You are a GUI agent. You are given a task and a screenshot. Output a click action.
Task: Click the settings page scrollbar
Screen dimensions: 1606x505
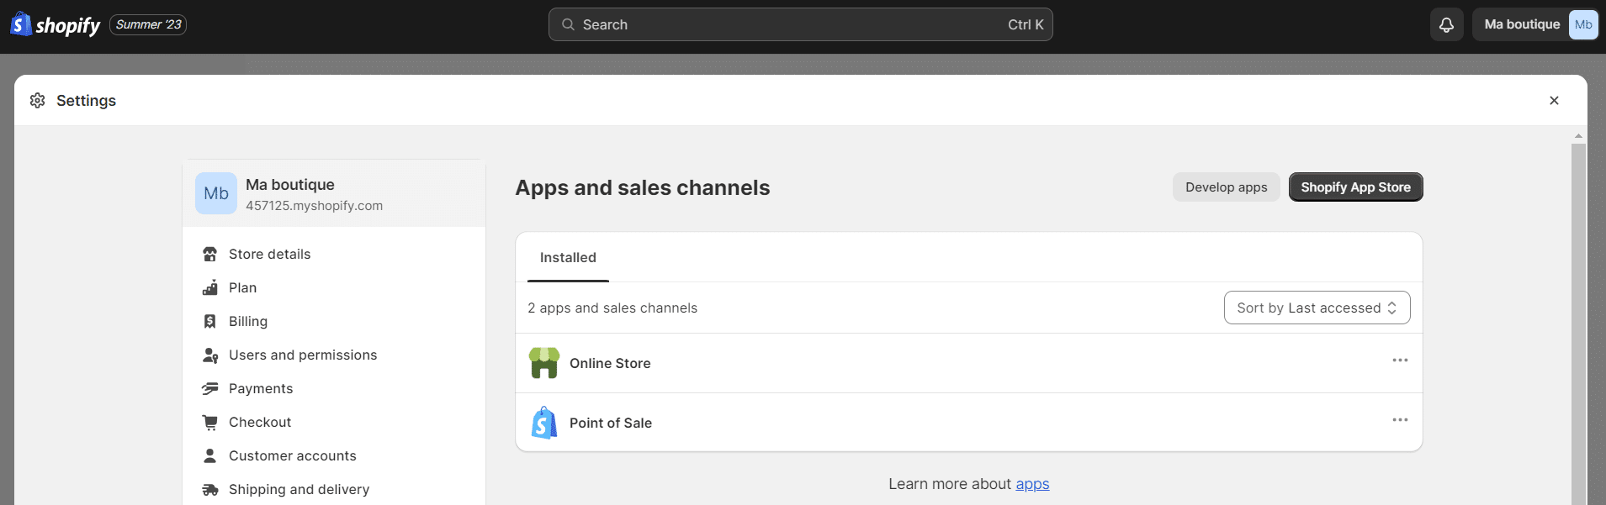pos(1578,324)
